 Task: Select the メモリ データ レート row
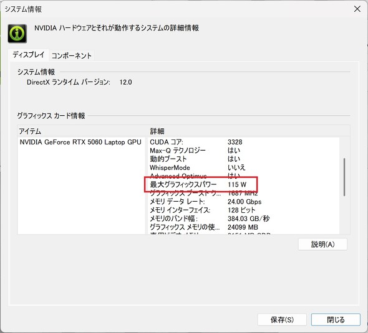[243, 202]
